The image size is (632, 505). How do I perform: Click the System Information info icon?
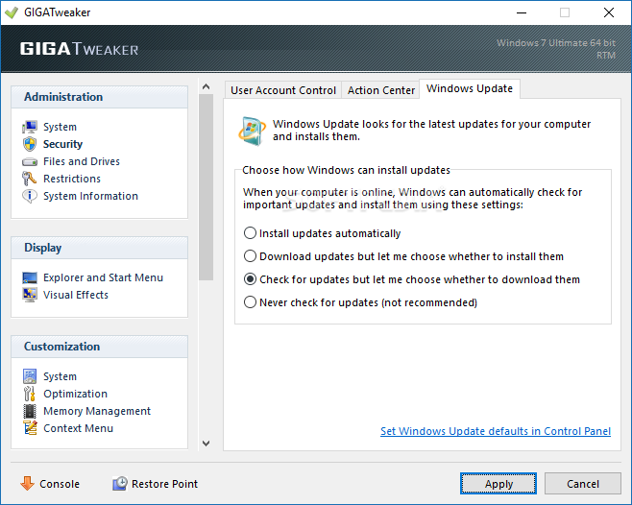(30, 196)
